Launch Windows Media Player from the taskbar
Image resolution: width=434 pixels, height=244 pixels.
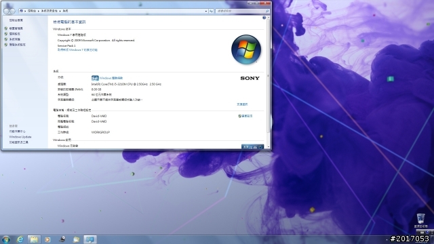pyautogui.click(x=47, y=239)
